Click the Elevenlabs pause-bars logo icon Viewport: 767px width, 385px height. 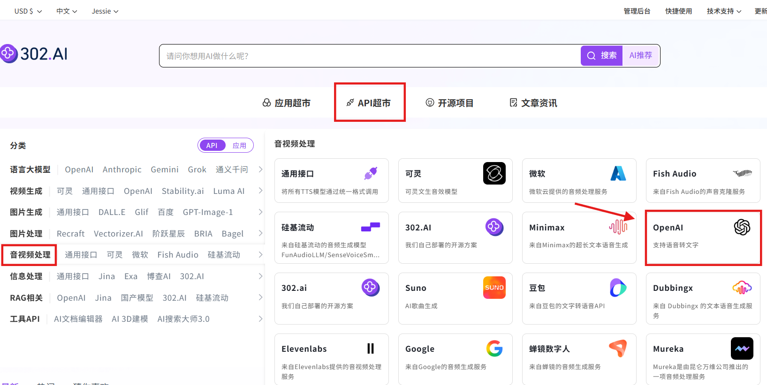[x=371, y=348]
